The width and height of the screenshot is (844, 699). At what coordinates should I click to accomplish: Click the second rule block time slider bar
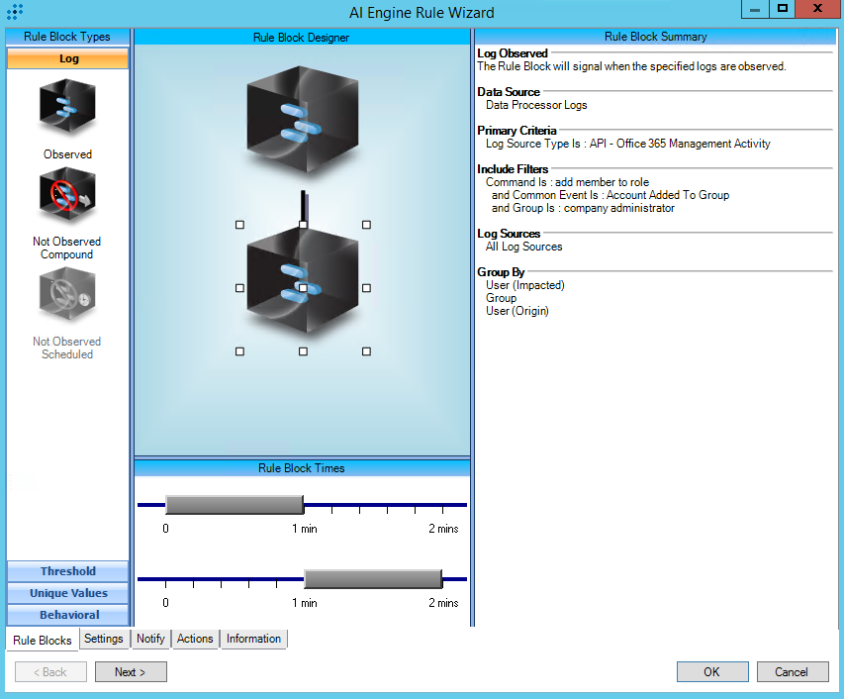click(372, 579)
